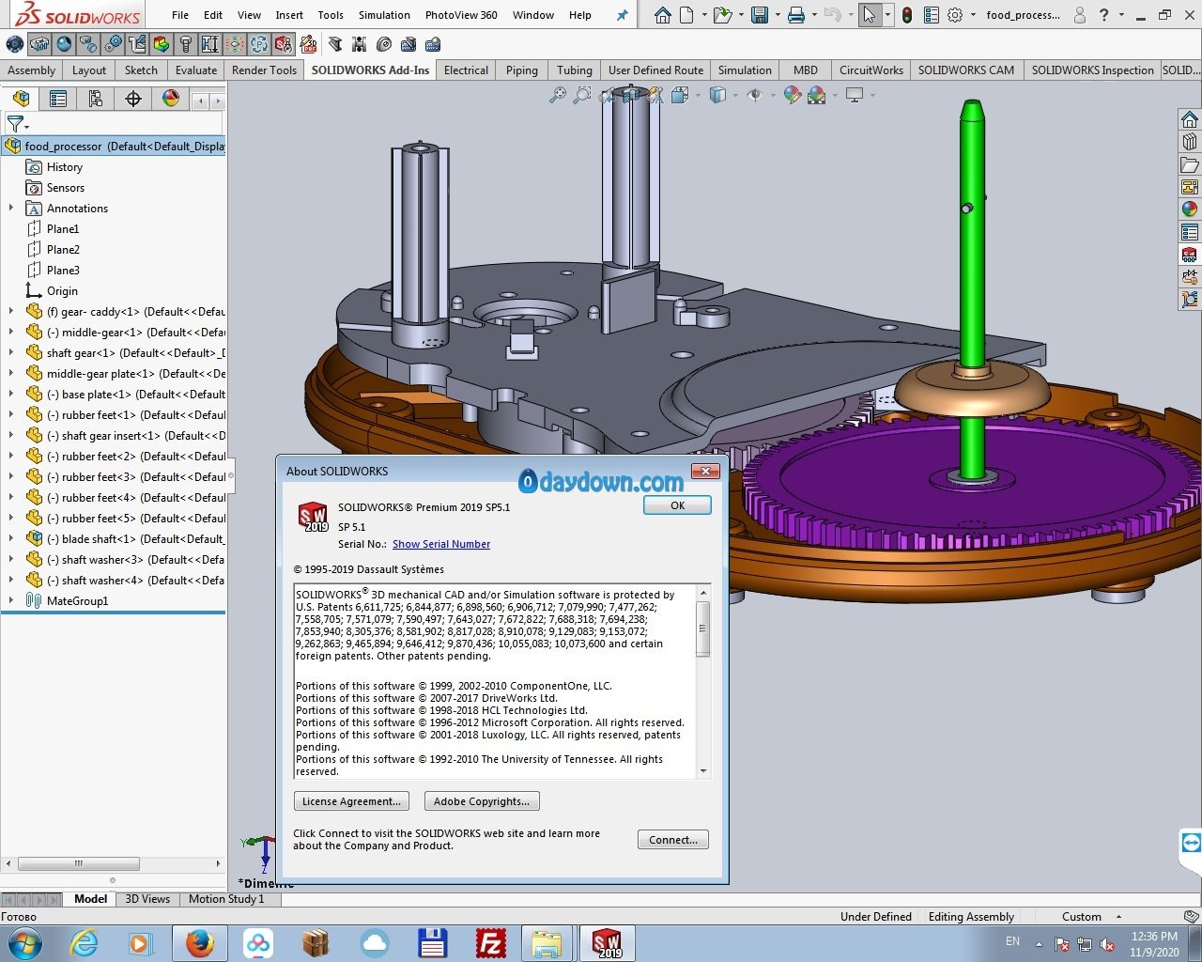
Task: Open the PropertyManager tab icon
Action: point(58,99)
